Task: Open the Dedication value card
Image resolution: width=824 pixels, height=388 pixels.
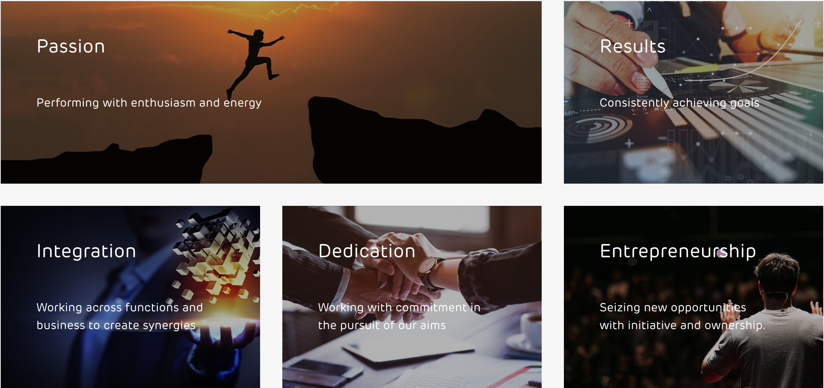Action: pyautogui.click(x=412, y=297)
